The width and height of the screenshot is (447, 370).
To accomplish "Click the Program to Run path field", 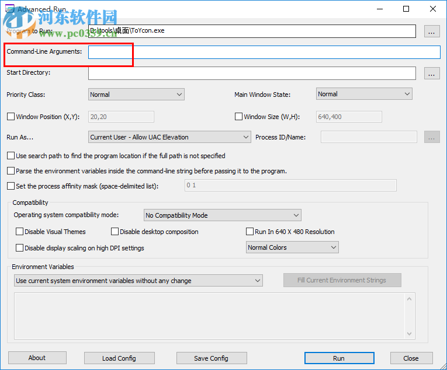I will pos(252,31).
